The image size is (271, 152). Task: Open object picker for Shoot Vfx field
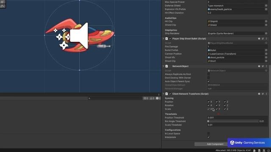pos(266,57)
